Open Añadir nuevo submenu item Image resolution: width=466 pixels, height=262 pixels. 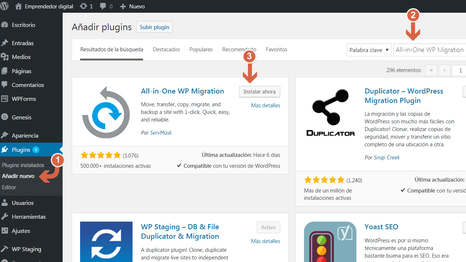18,176
